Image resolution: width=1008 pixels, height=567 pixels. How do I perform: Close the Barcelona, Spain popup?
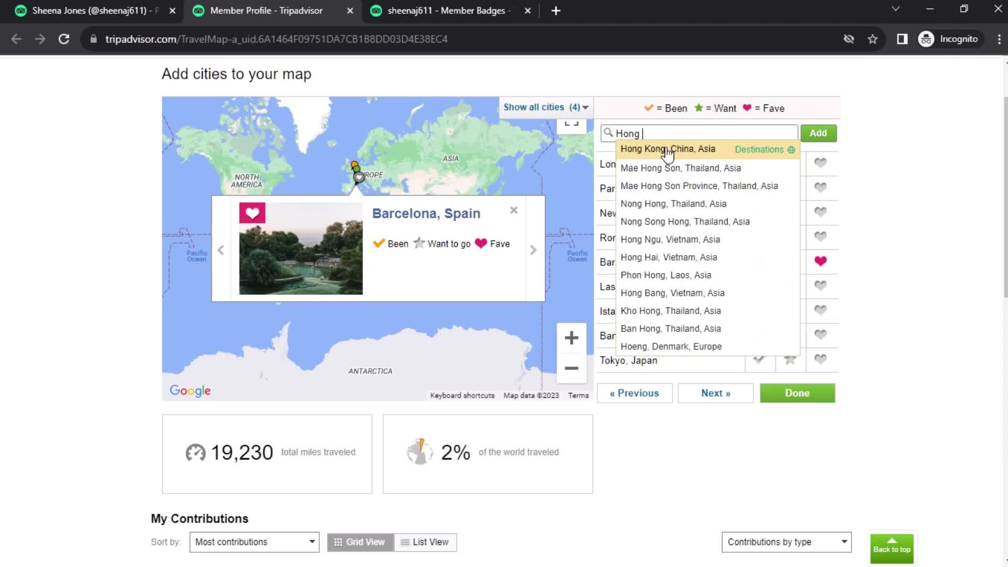point(514,210)
